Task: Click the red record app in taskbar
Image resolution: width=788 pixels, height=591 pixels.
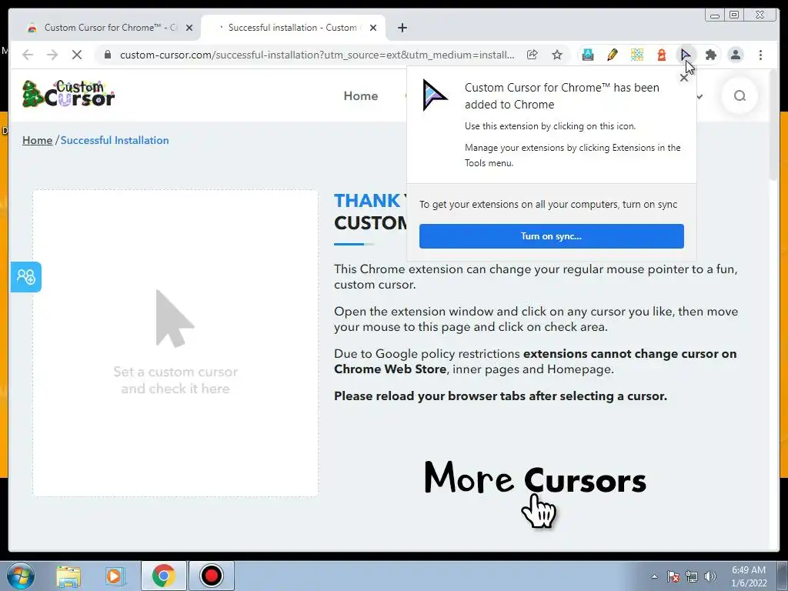Action: click(211, 576)
